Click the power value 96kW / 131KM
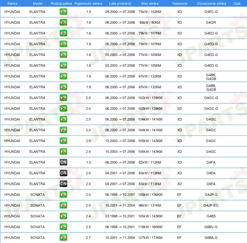 (x=150, y=205)
